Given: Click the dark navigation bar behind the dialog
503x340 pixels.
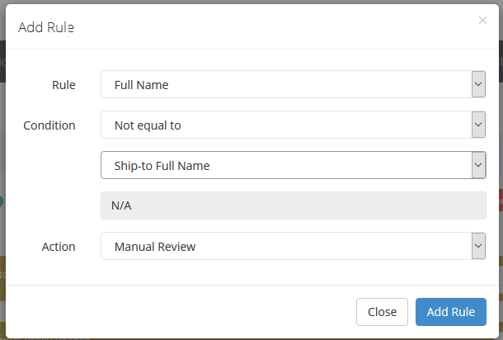Looking at the screenshot, I should (2, 61).
